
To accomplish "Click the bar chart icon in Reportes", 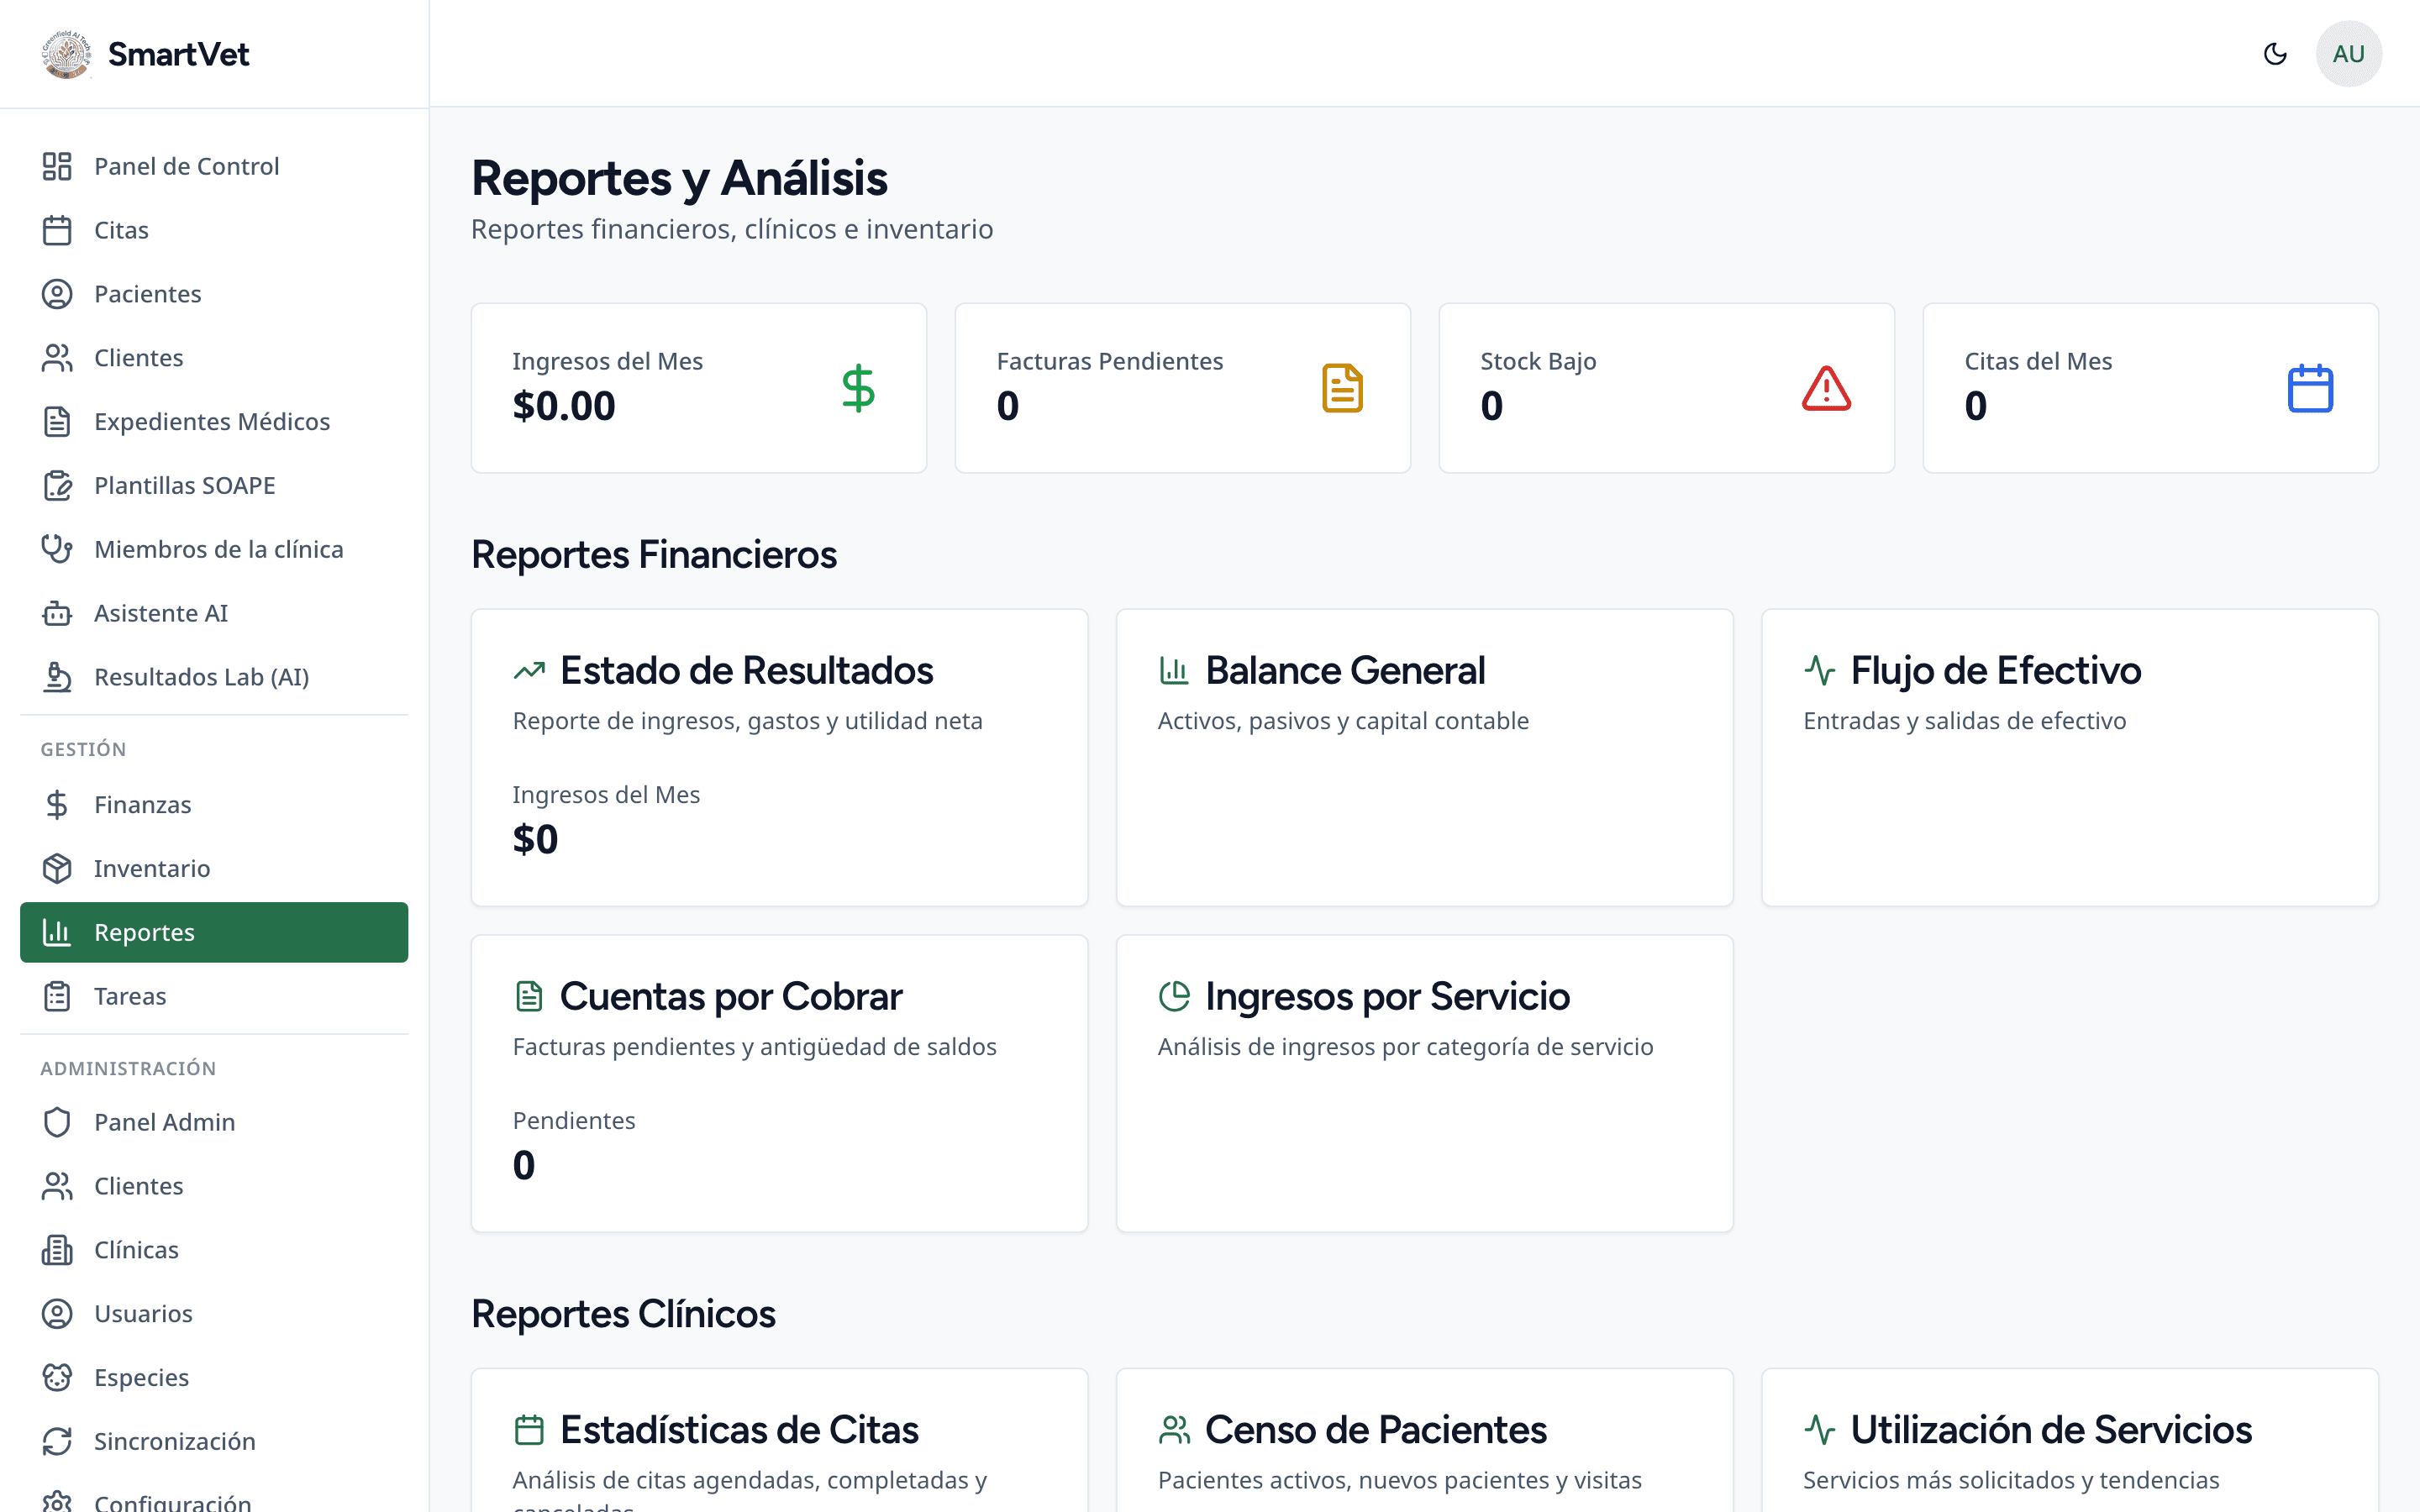I will [57, 932].
